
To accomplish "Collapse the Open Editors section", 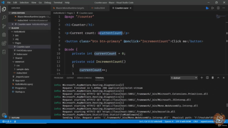I will 10,13.
